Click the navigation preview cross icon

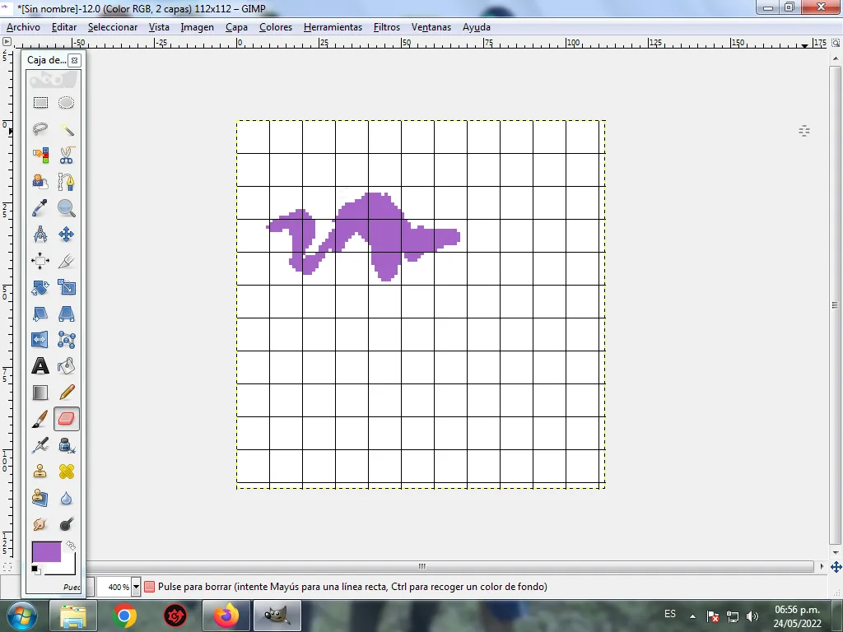tap(836, 566)
